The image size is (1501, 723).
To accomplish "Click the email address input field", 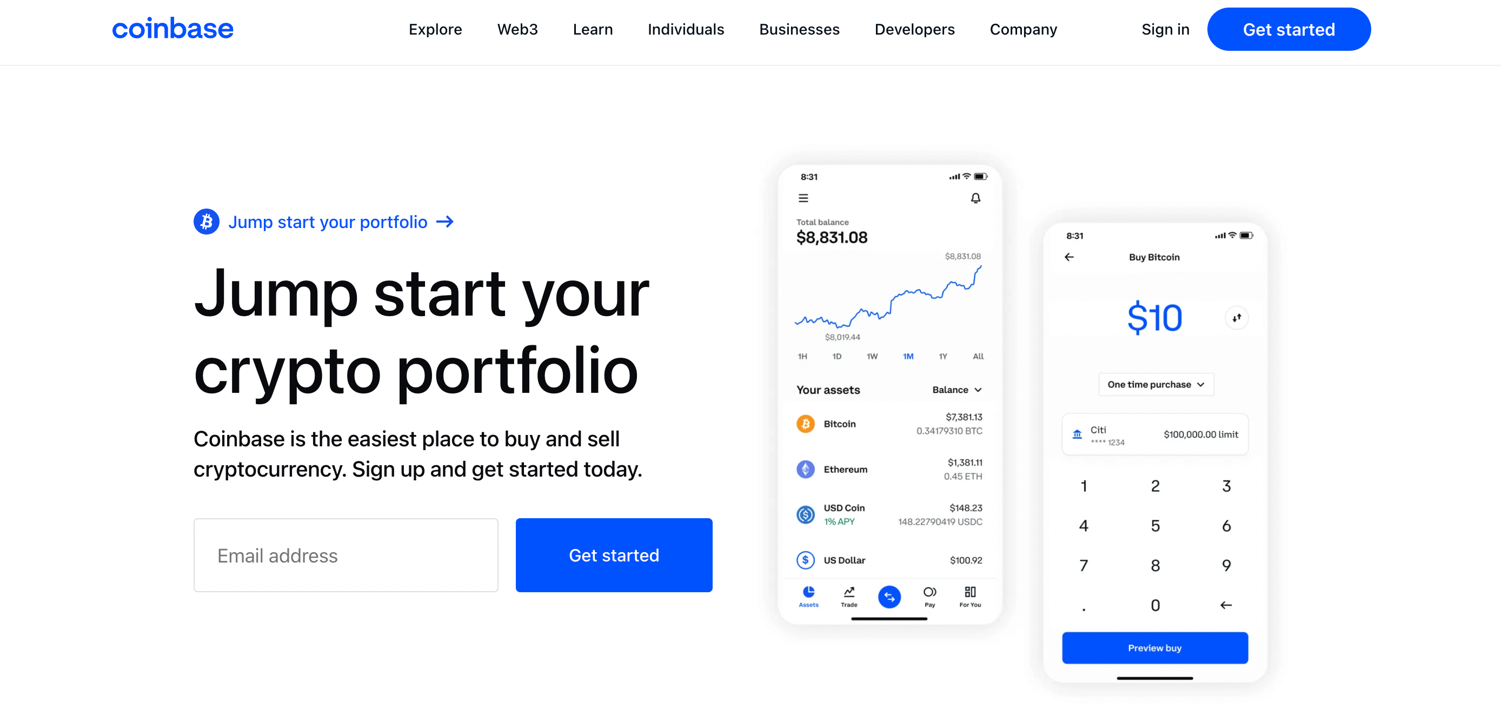I will [x=346, y=555].
